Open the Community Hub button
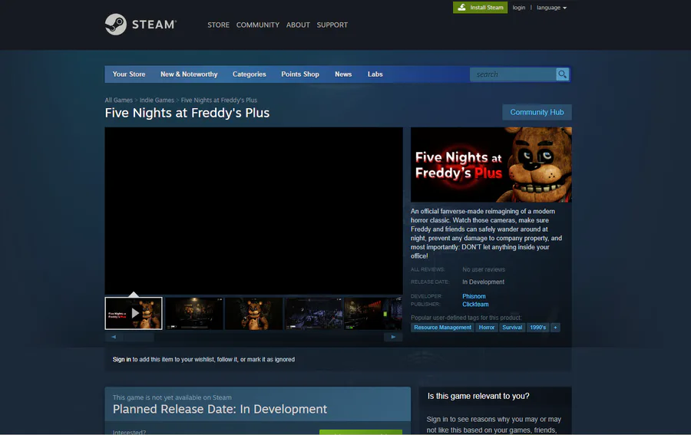The width and height of the screenshot is (691, 435). pyautogui.click(x=537, y=112)
